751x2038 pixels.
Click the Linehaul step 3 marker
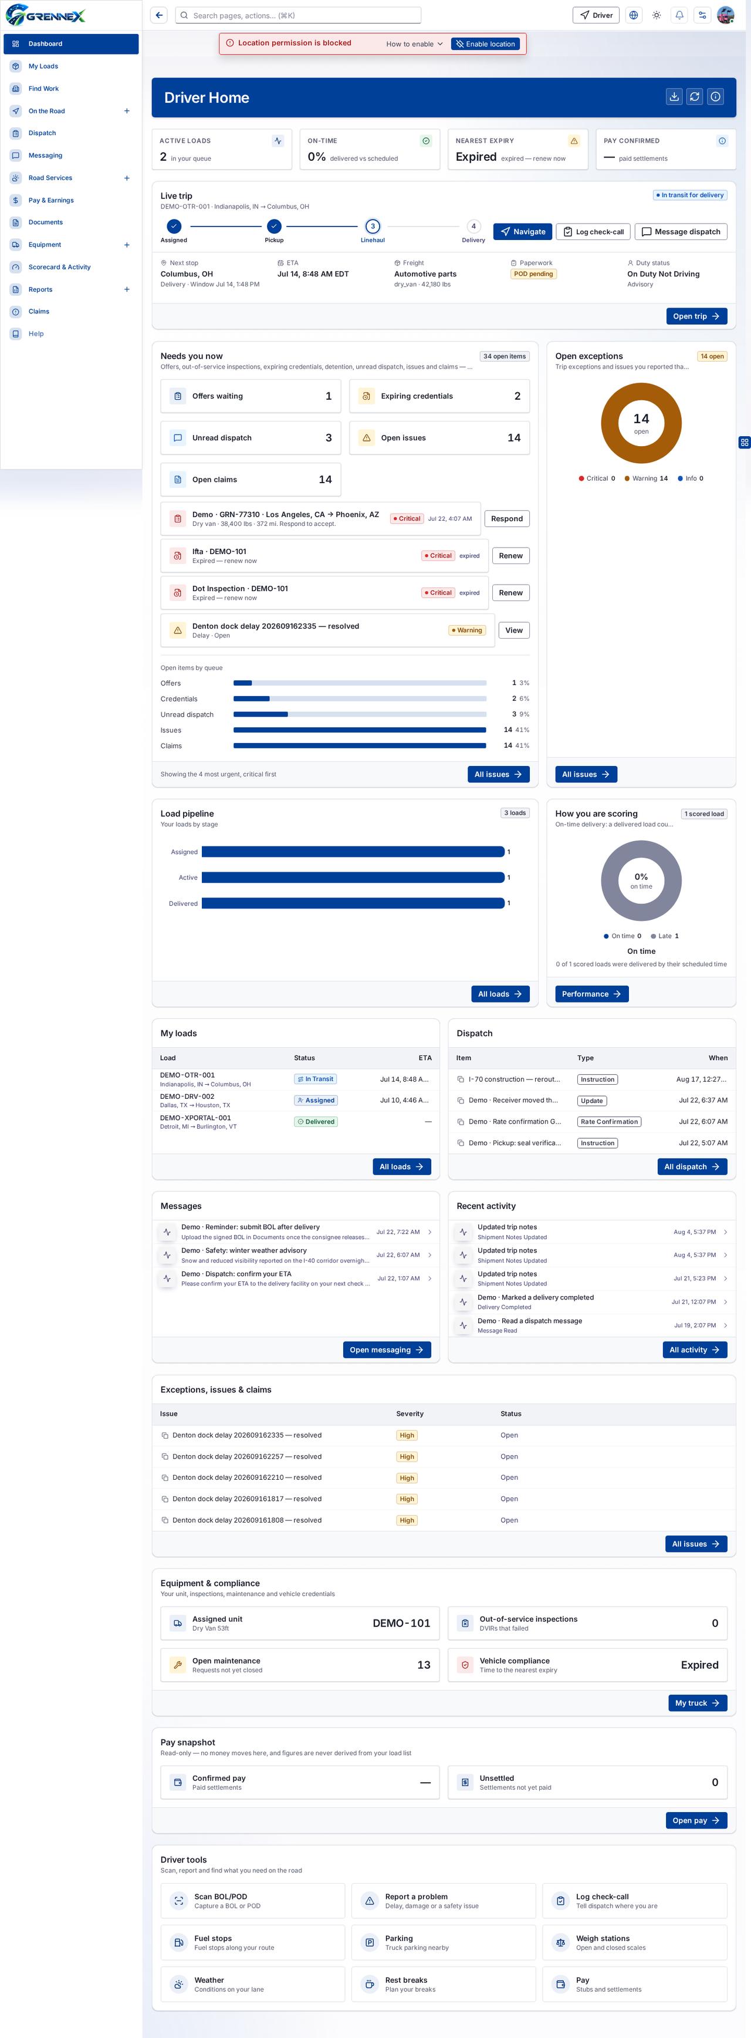[373, 226]
